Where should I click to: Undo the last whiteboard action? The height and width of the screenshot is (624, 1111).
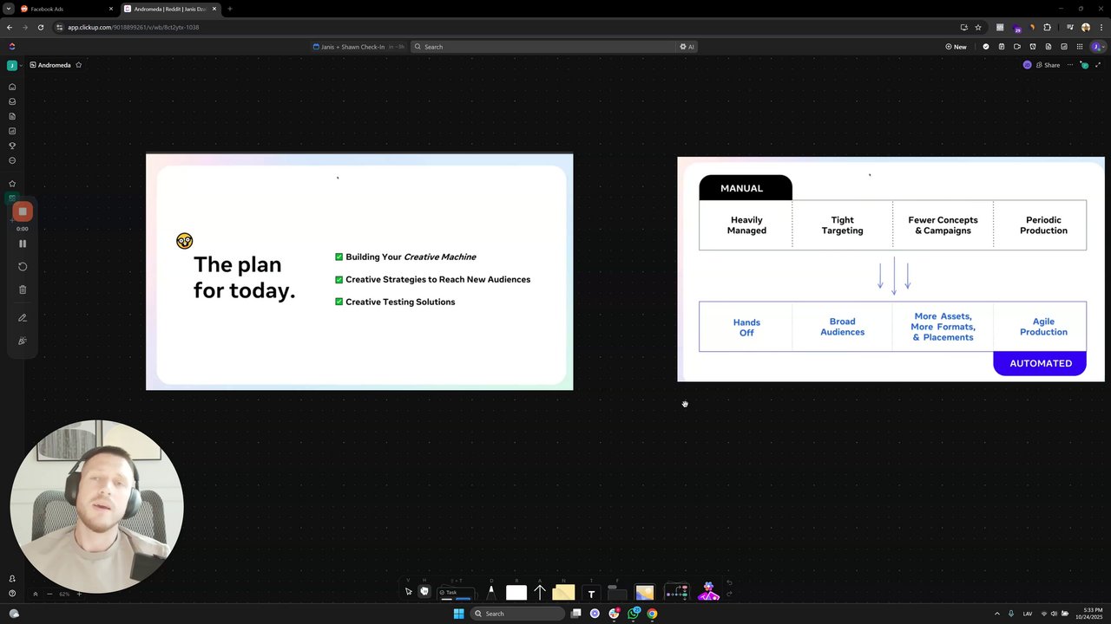point(729,583)
